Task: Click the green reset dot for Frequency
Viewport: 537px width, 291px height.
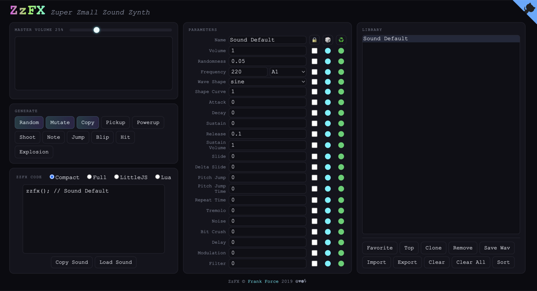Action: pyautogui.click(x=341, y=72)
